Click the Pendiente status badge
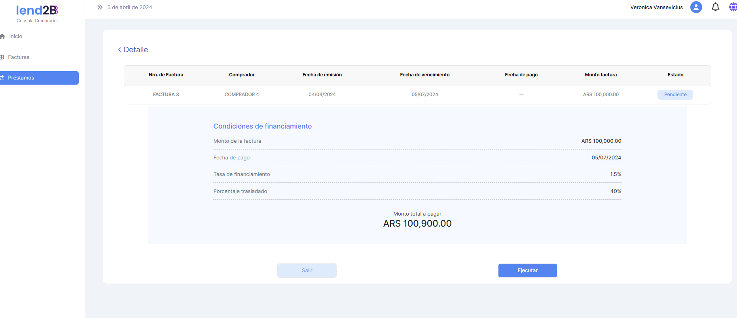This screenshot has height=318, width=737. coord(675,95)
